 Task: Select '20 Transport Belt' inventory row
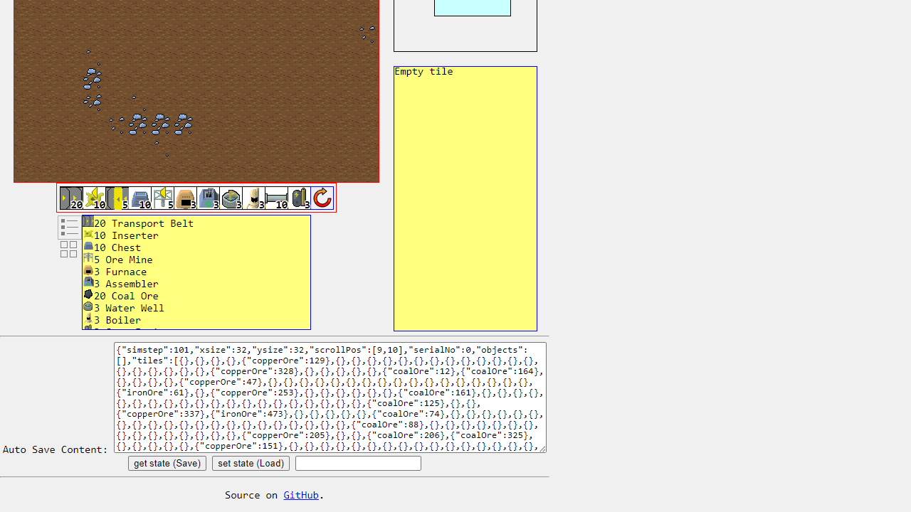(x=196, y=223)
